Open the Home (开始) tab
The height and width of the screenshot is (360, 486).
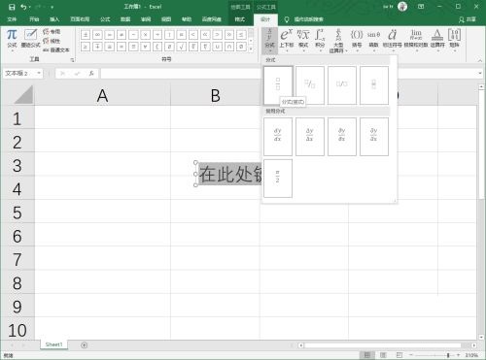[34, 19]
